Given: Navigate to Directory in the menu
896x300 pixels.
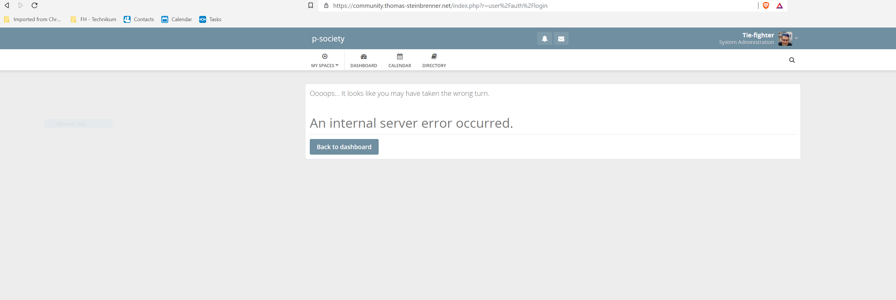Looking at the screenshot, I should click(x=434, y=65).
